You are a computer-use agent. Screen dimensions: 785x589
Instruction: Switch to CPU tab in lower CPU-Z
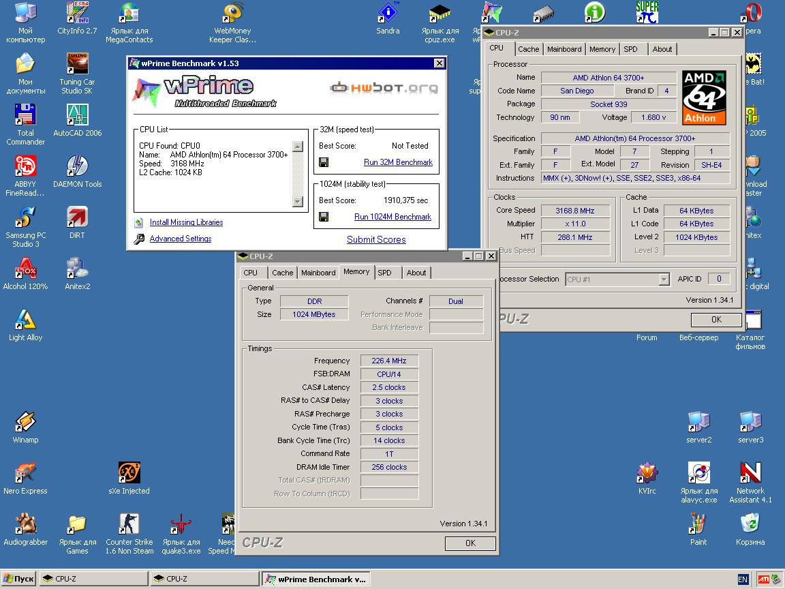[251, 273]
